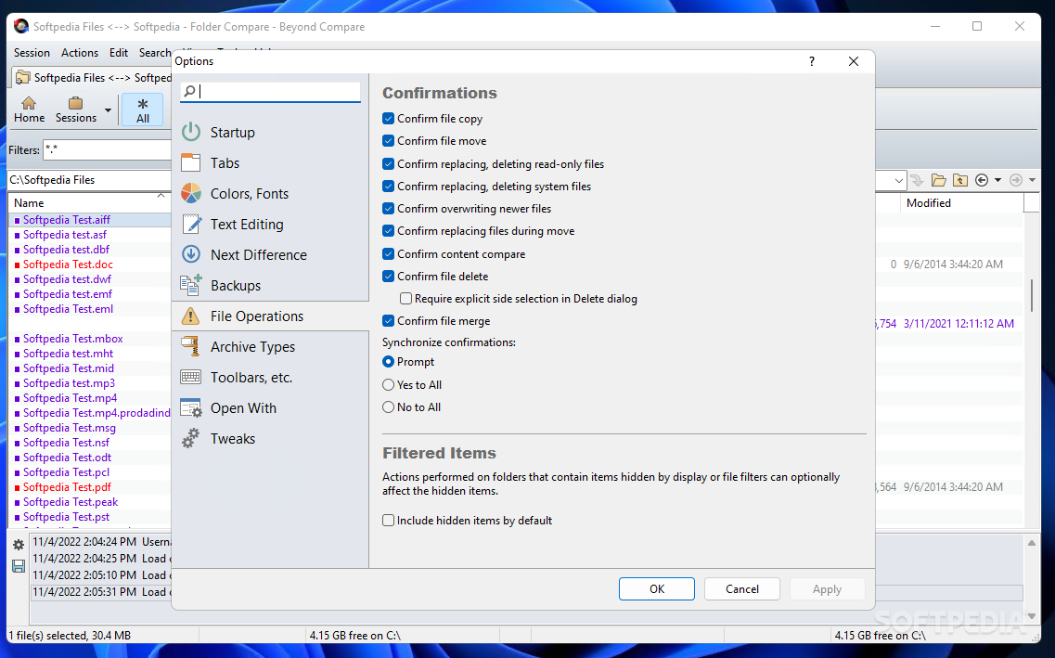Select Softpedia Test.pdf in file list
Screen dimensions: 1055x658
(68, 487)
